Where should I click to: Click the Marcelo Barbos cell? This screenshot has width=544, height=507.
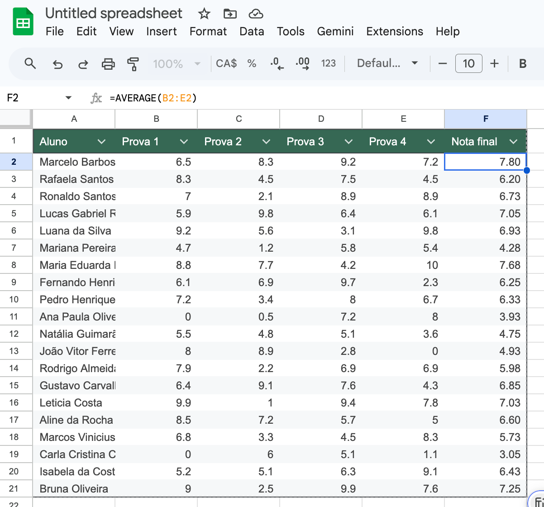[74, 162]
